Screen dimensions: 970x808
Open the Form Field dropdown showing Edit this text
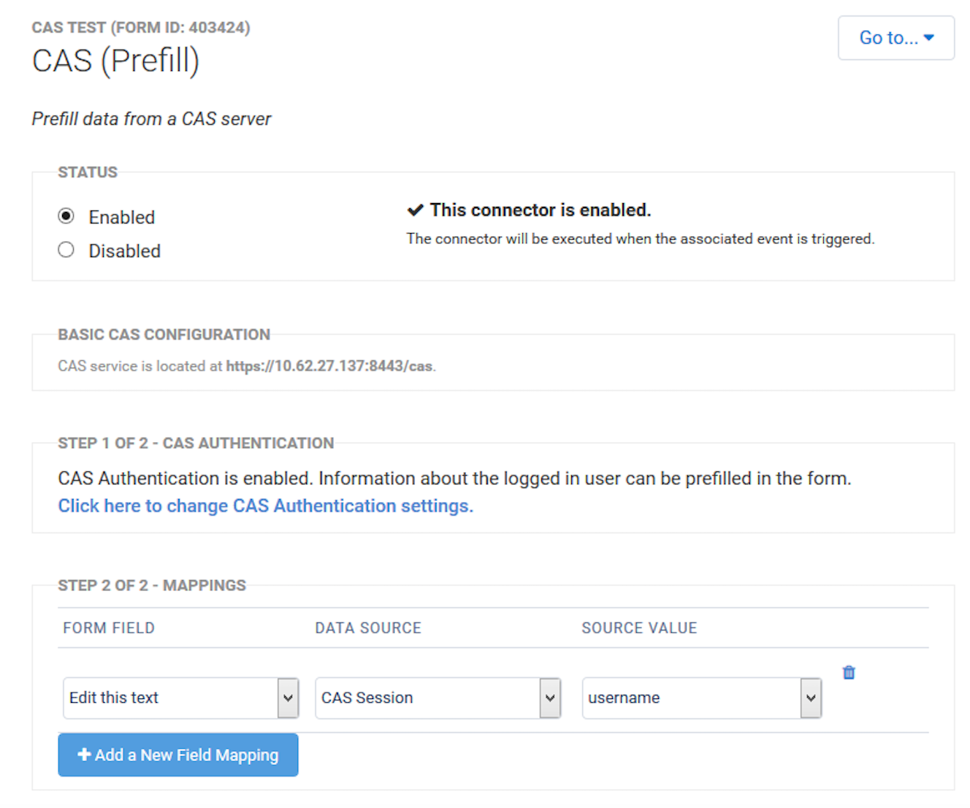[x=180, y=698]
